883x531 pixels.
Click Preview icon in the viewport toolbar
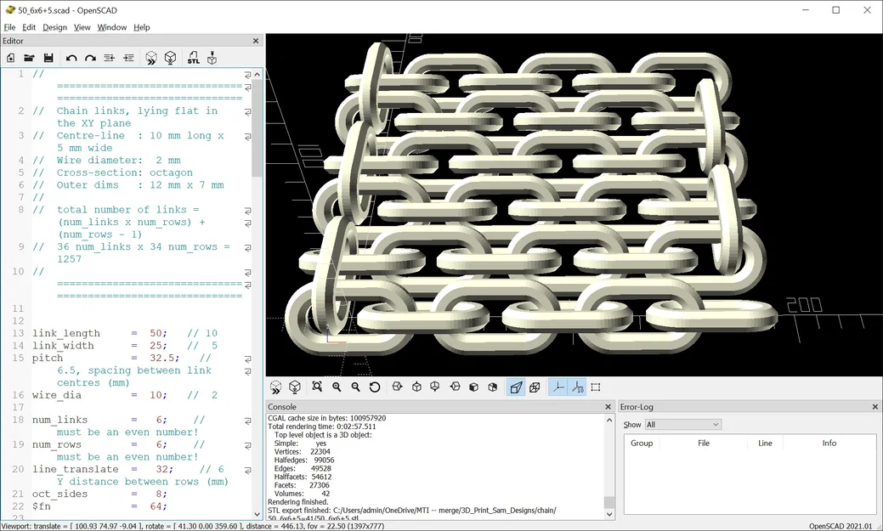coord(275,387)
